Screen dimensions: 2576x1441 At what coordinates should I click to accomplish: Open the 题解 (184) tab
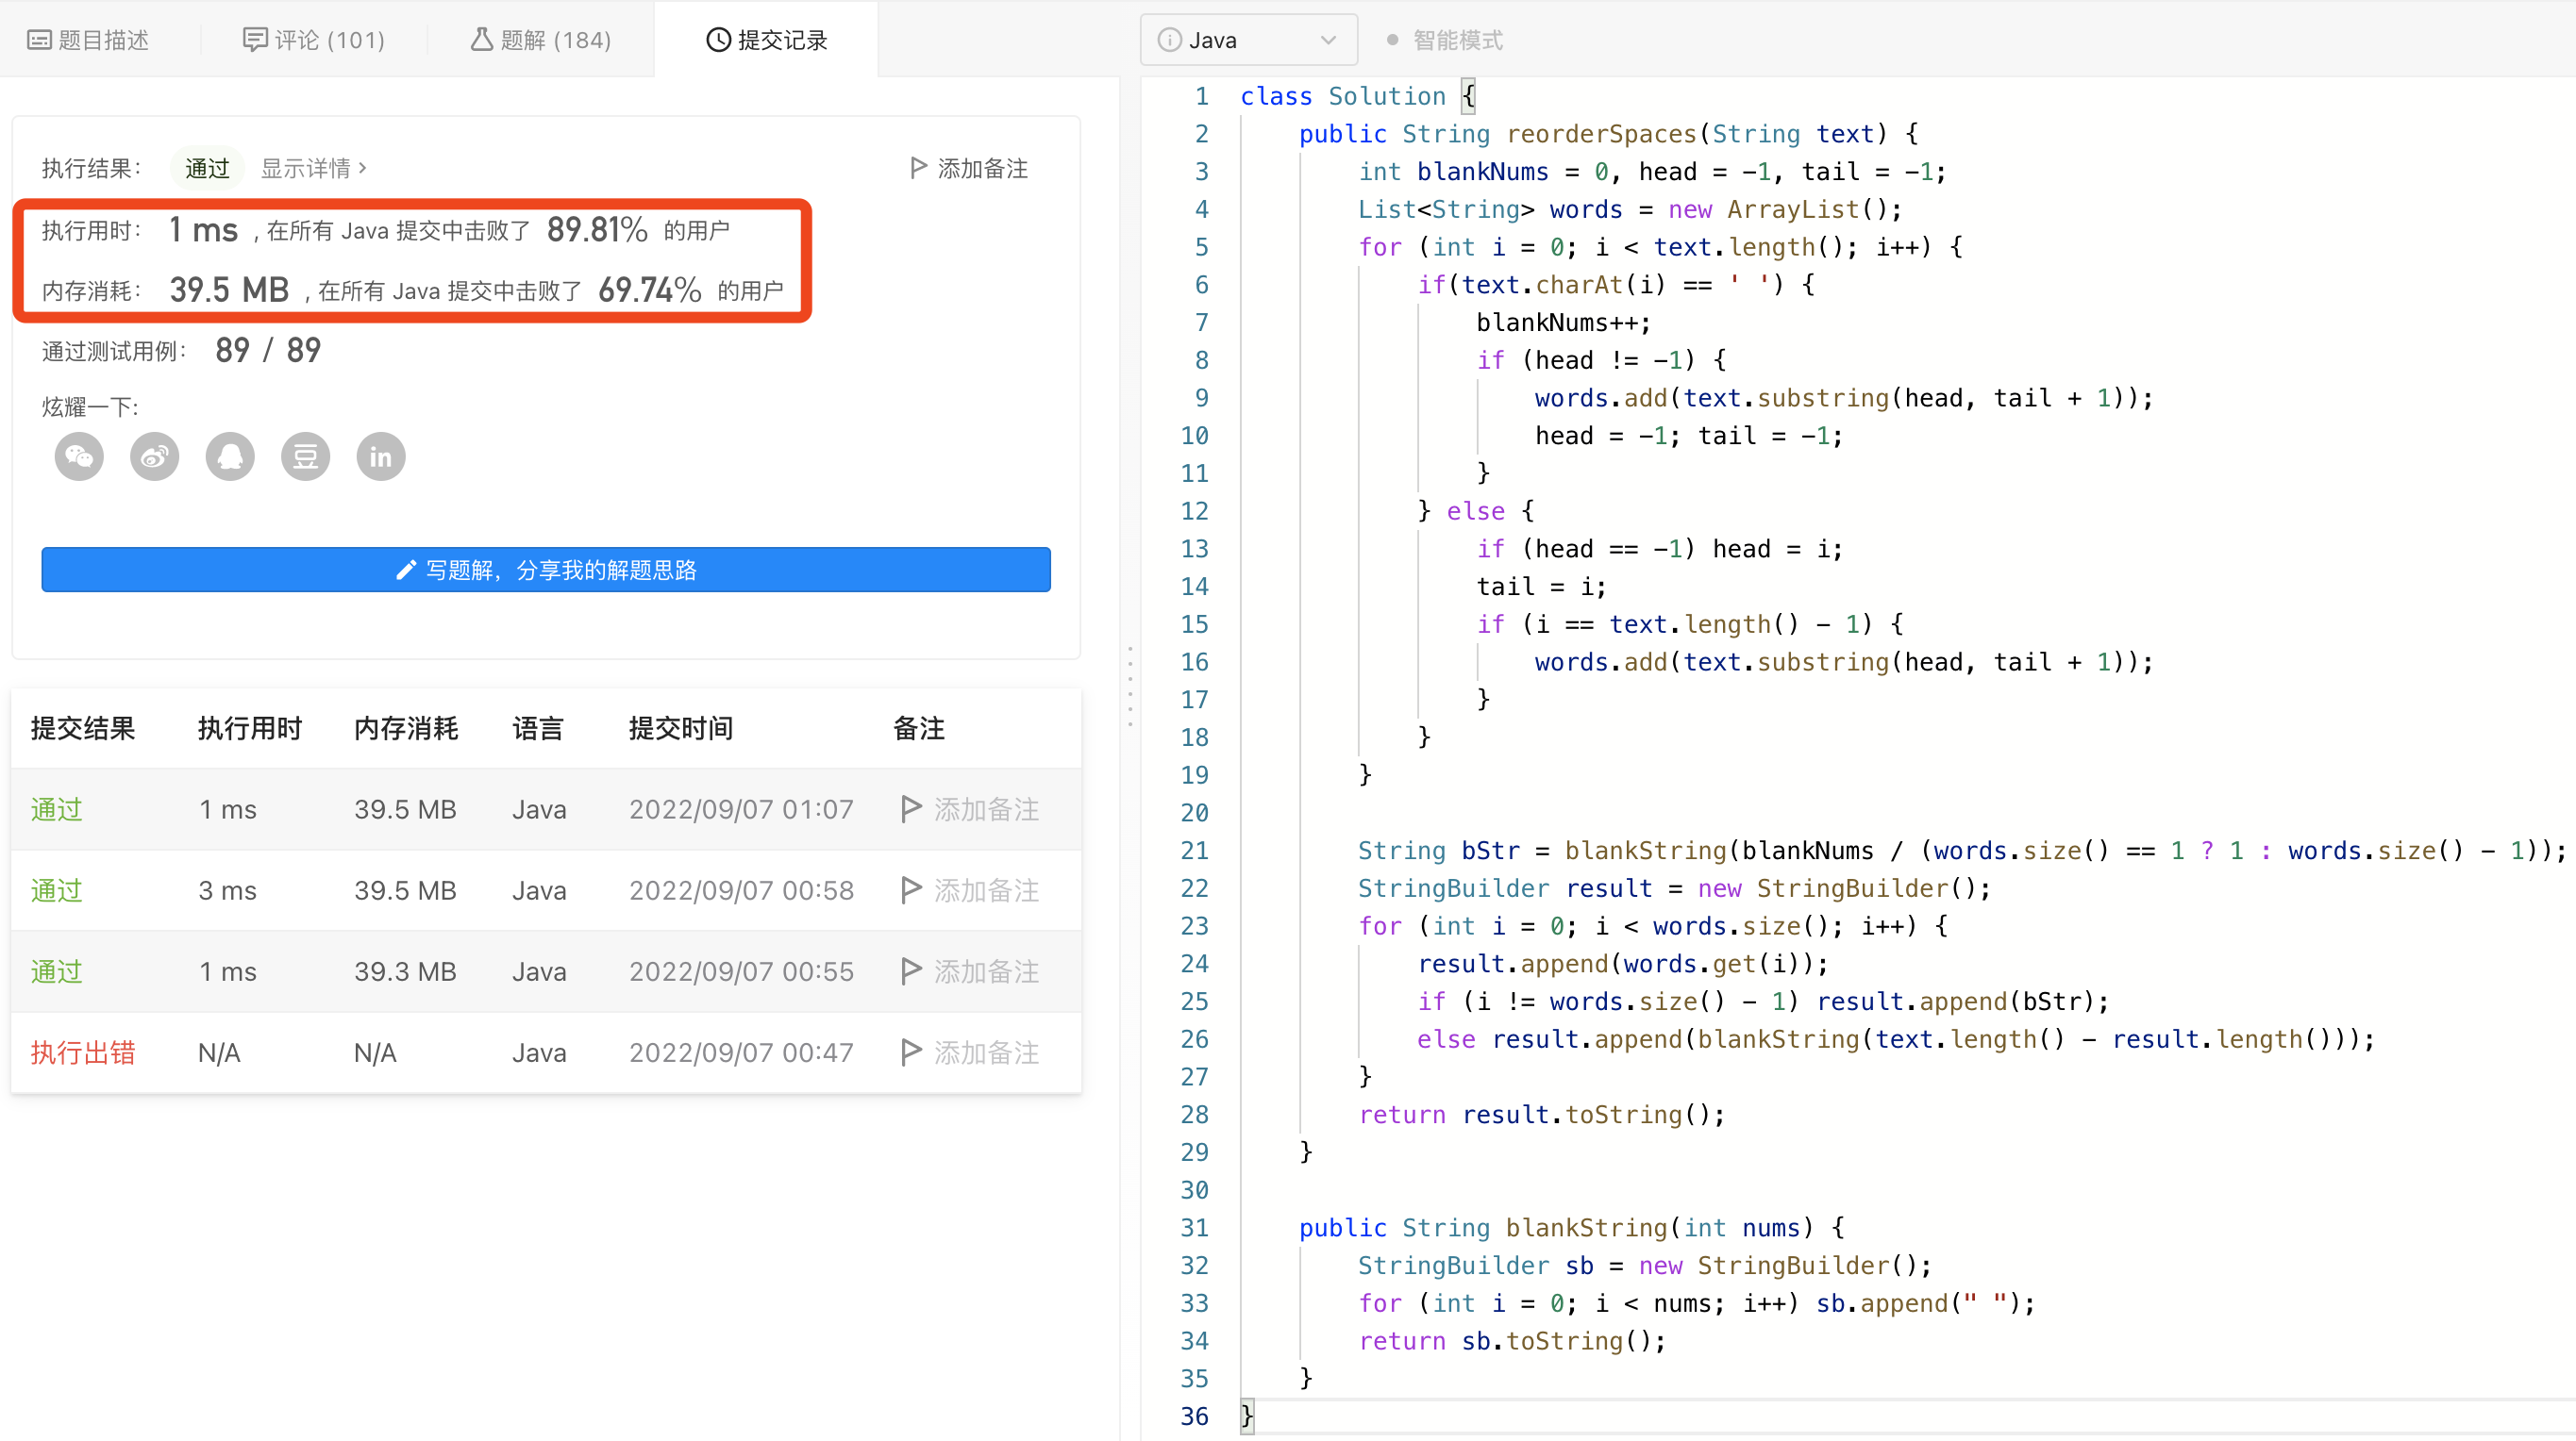[x=541, y=40]
